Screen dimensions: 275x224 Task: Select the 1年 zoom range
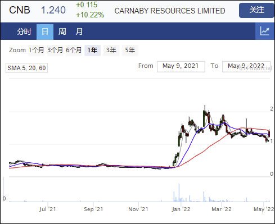92,50
